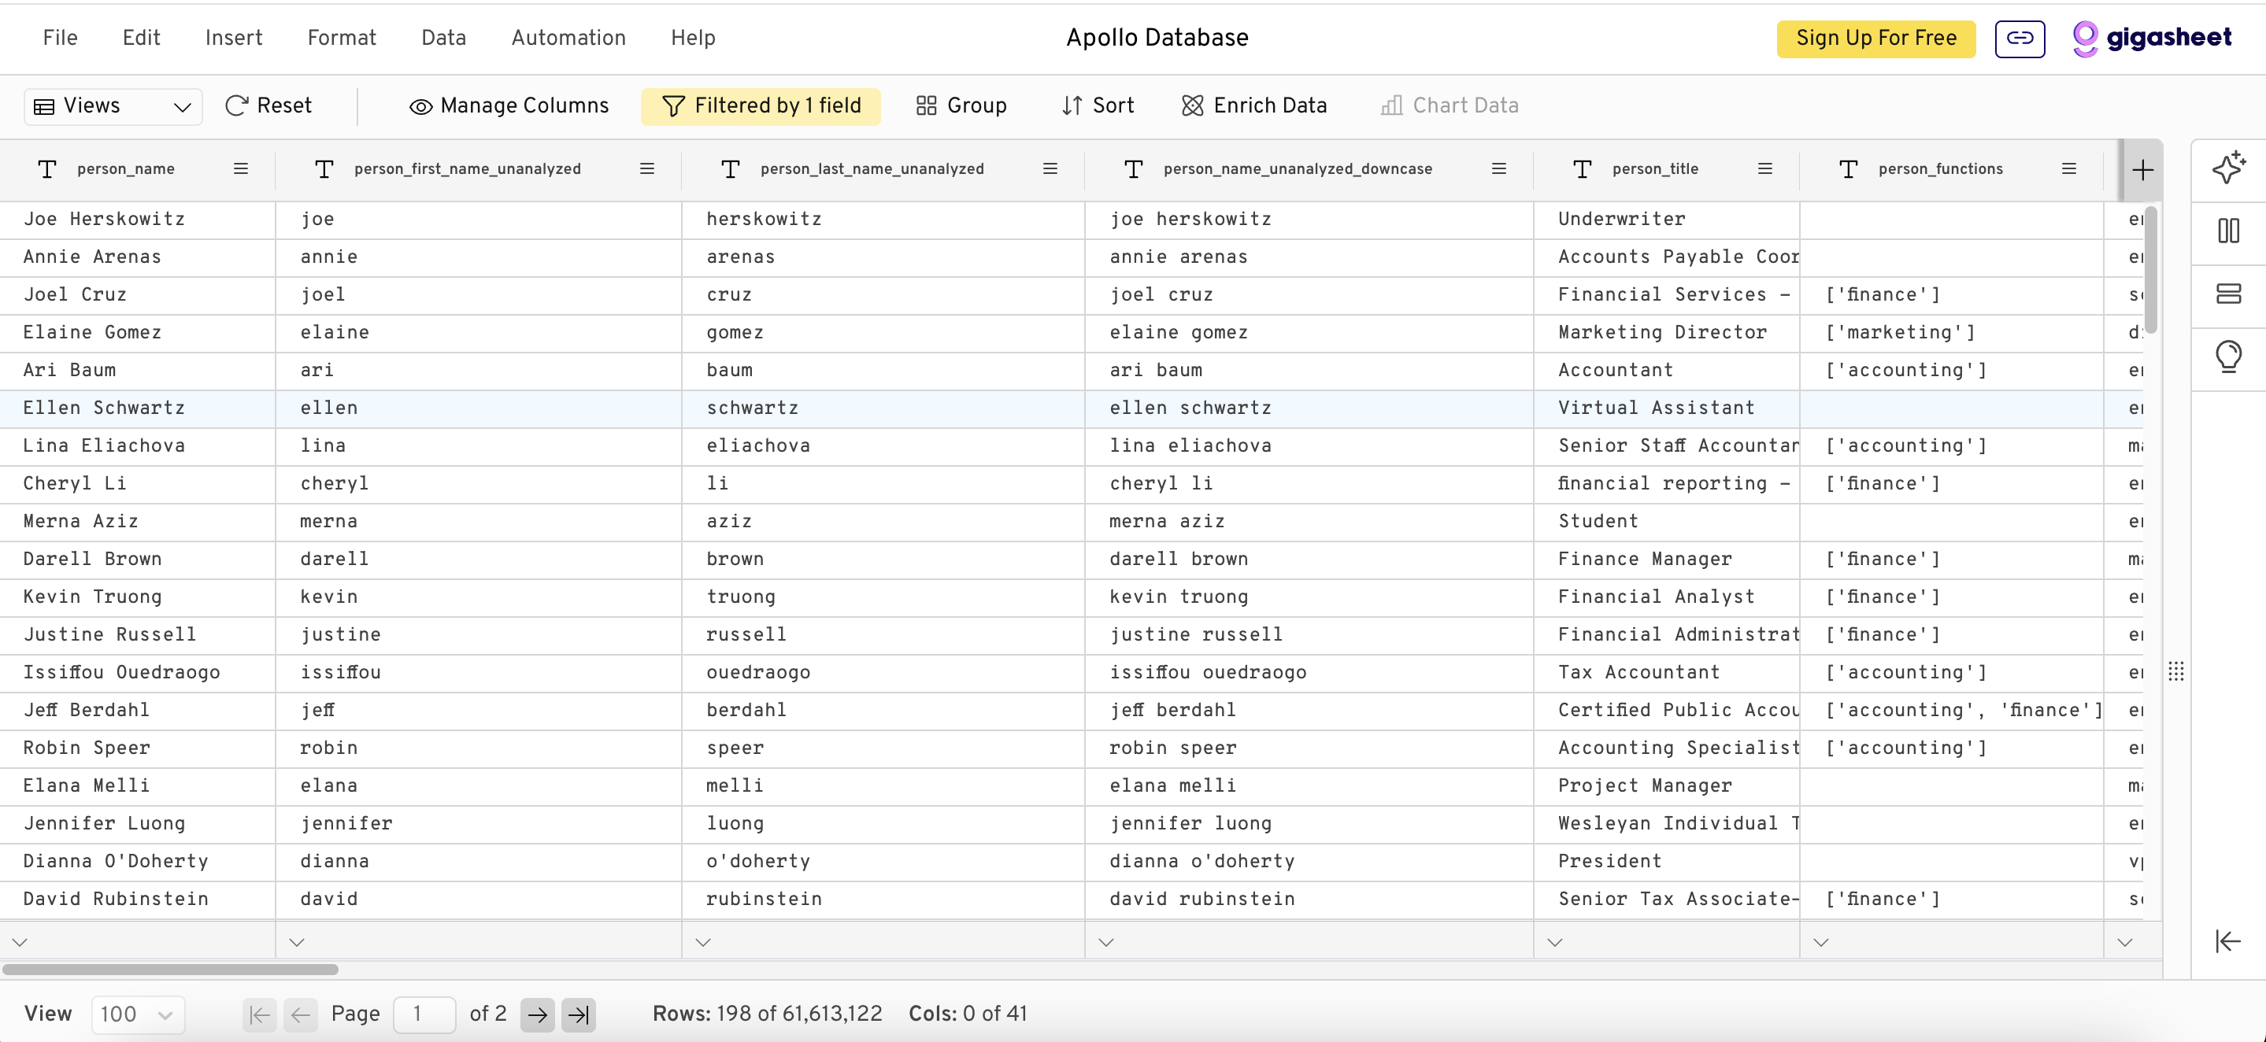Viewport: 2266px width, 1042px height.
Task: Expand person_functions column footer chevron
Action: pyautogui.click(x=1821, y=943)
